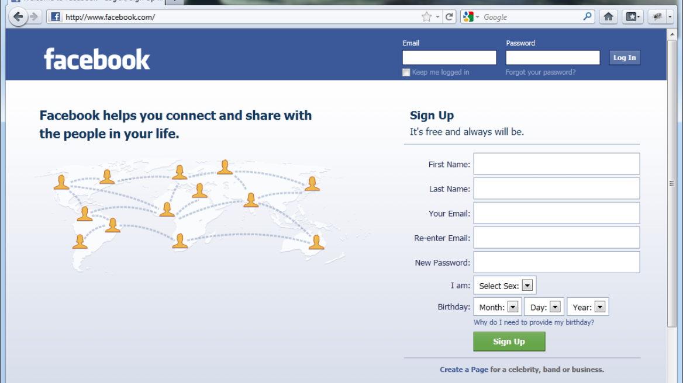Open the add-on icon's dropdown arrow
Screen dimensions: 683x383
(x=670, y=17)
